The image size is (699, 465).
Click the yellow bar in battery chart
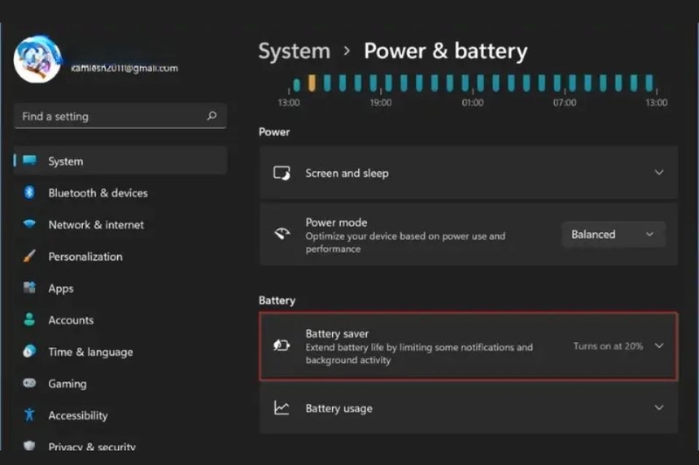point(312,83)
